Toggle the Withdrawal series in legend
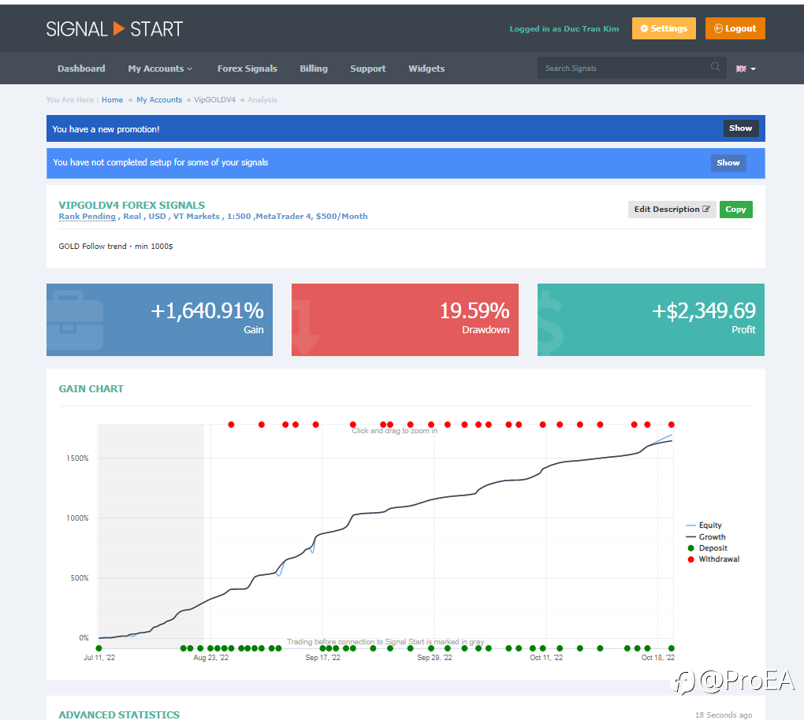 pyautogui.click(x=713, y=559)
